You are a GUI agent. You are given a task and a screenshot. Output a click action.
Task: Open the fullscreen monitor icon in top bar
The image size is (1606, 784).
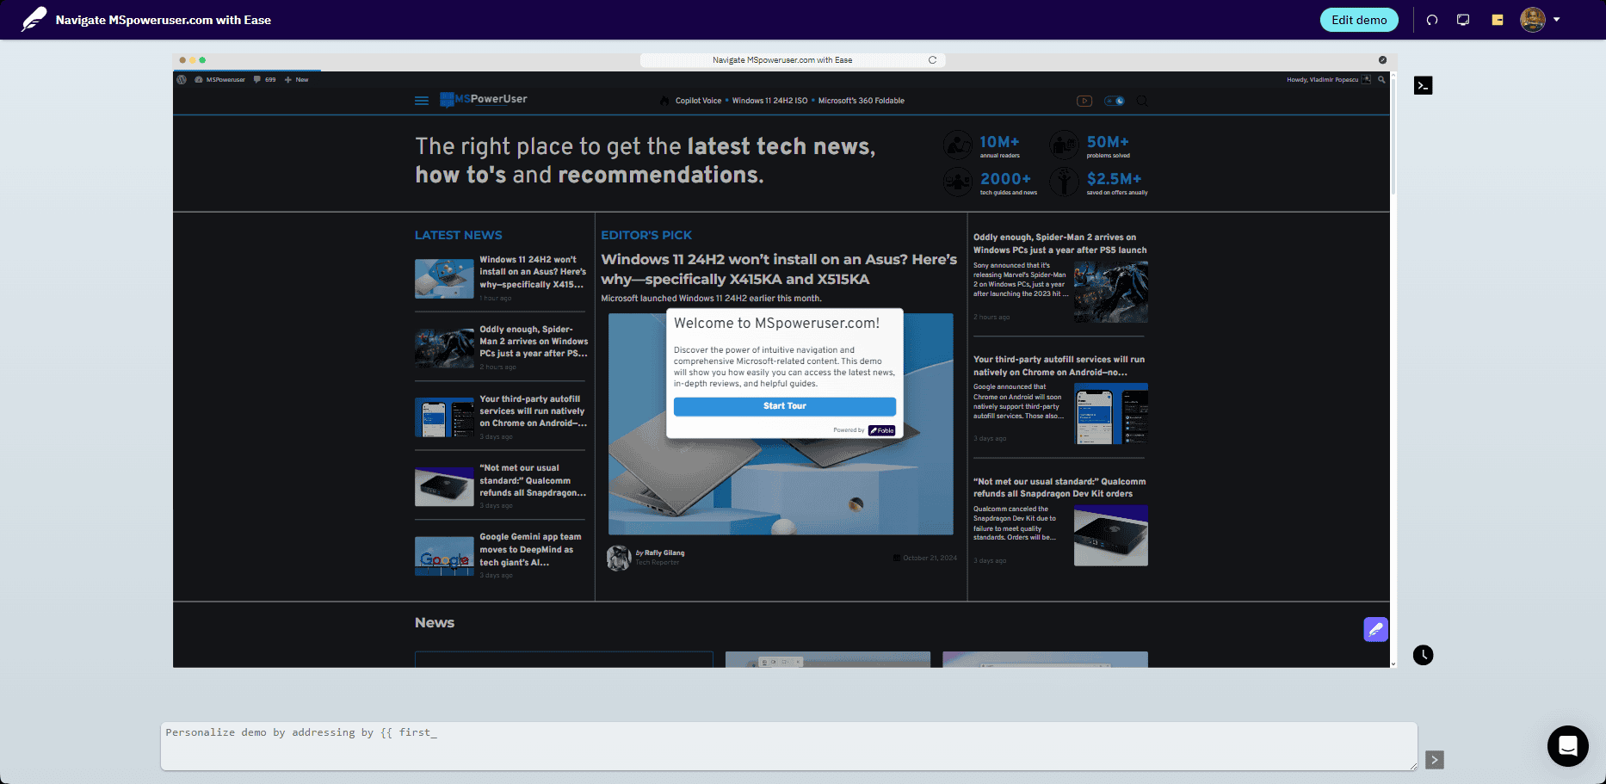(1463, 20)
